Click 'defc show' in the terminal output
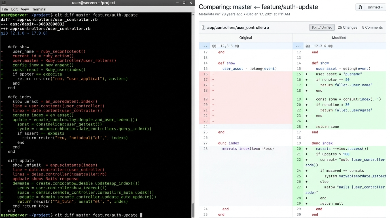 pyautogui.click(x=18, y=47)
